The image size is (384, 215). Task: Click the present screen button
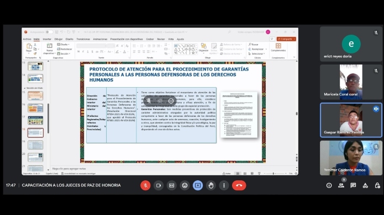198,185
